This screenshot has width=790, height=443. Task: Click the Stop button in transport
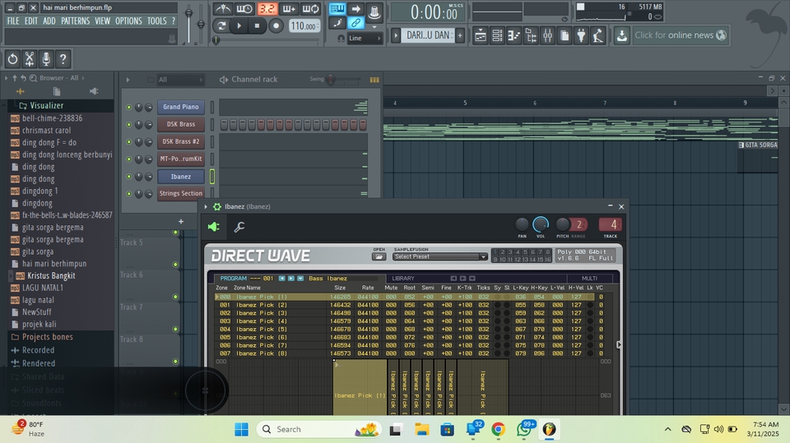pyautogui.click(x=257, y=25)
